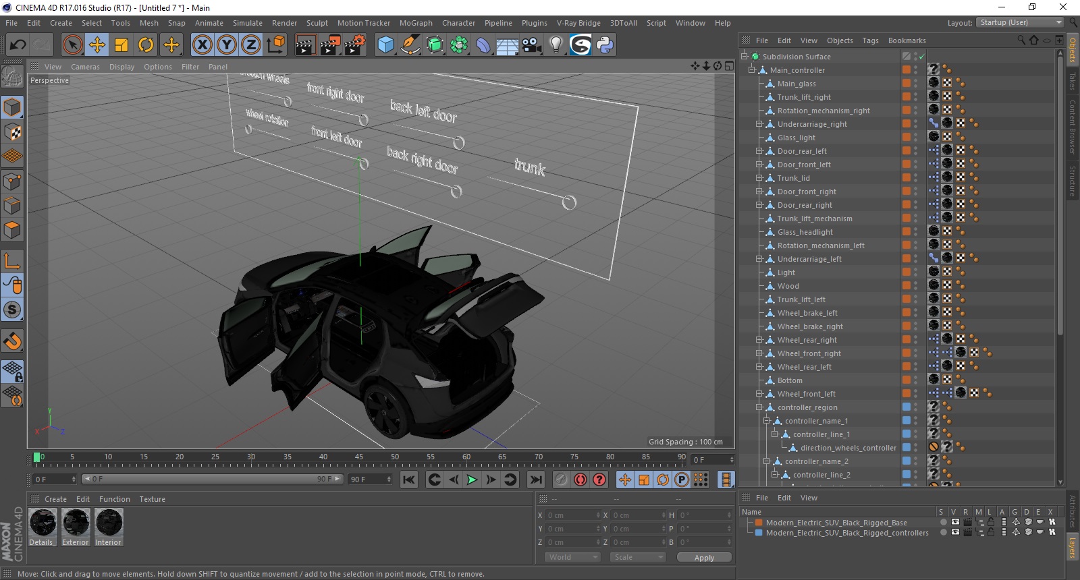The width and height of the screenshot is (1080, 580).
Task: Open material manager Create menu
Action: 55,499
